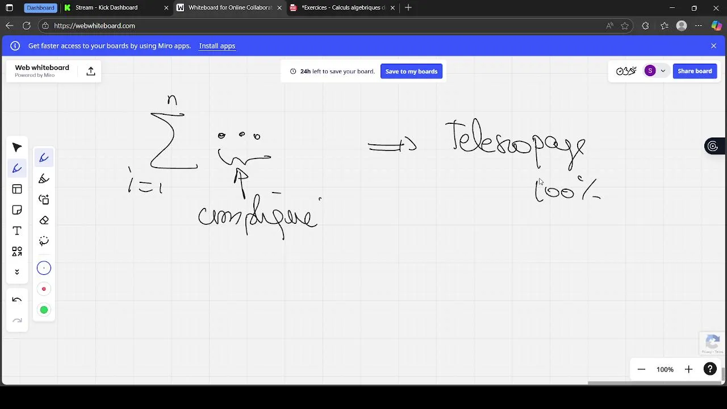The width and height of the screenshot is (727, 409).
Task: Pick the lasso selection tool
Action: 44,241
